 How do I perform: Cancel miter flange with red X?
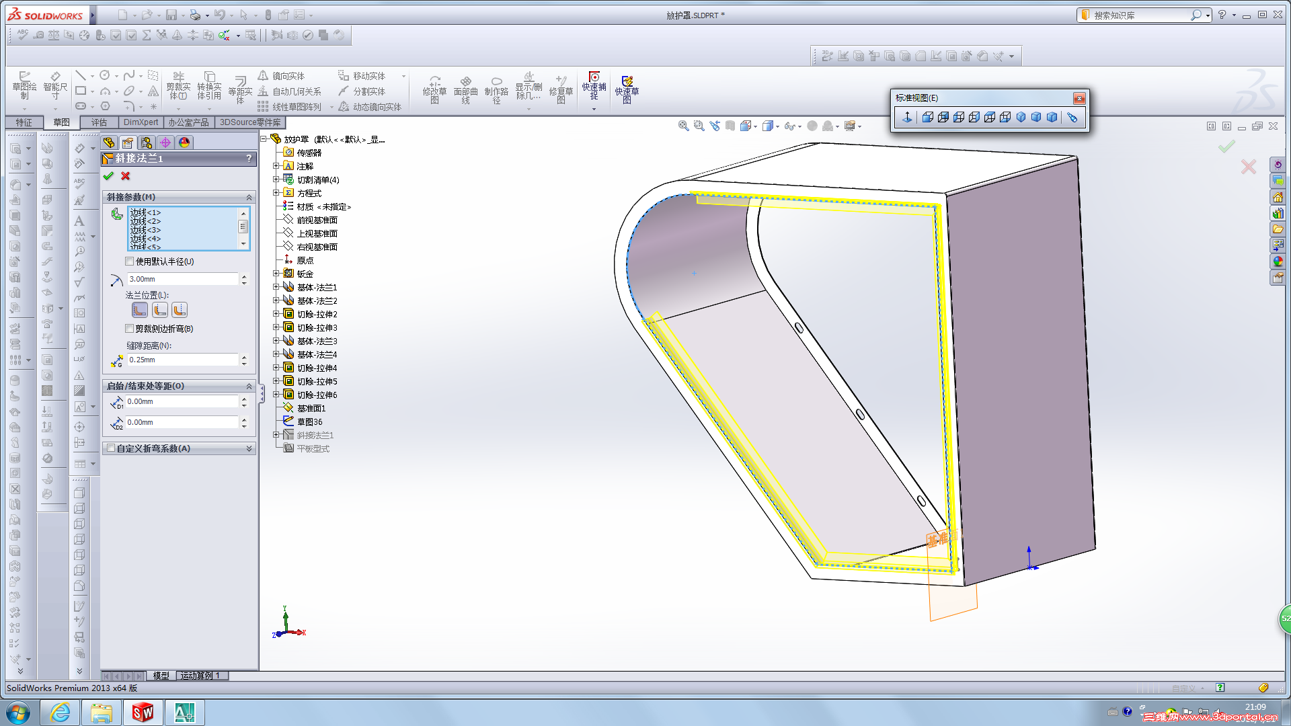click(x=126, y=176)
